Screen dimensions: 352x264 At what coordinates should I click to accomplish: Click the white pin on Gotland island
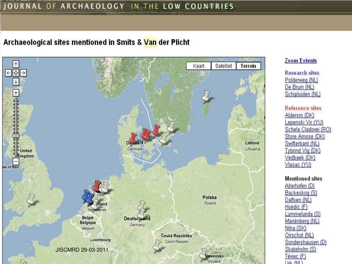(206, 97)
